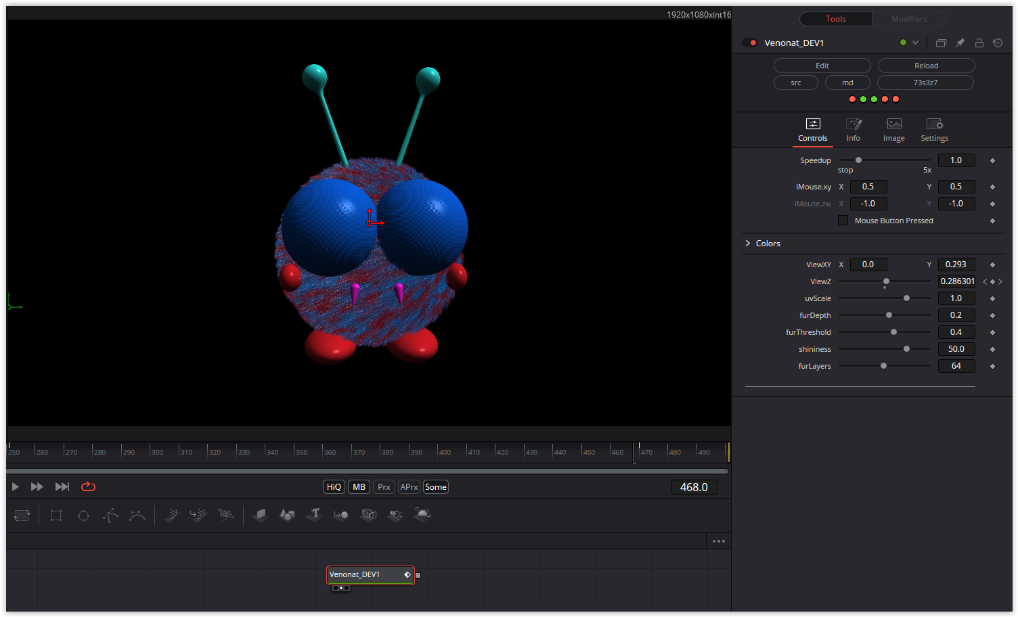
Task: Add a pRender particle node
Action: tap(226, 516)
